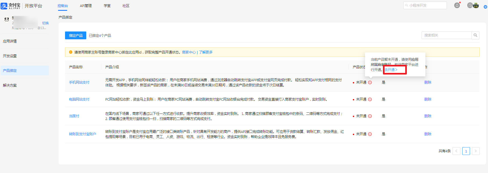Viewport: 488px width, 173px height.
Task: Open the 电脑网站支付 product link
Action: tap(79, 99)
